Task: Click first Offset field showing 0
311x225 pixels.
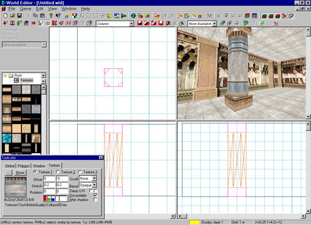Action: point(49,179)
